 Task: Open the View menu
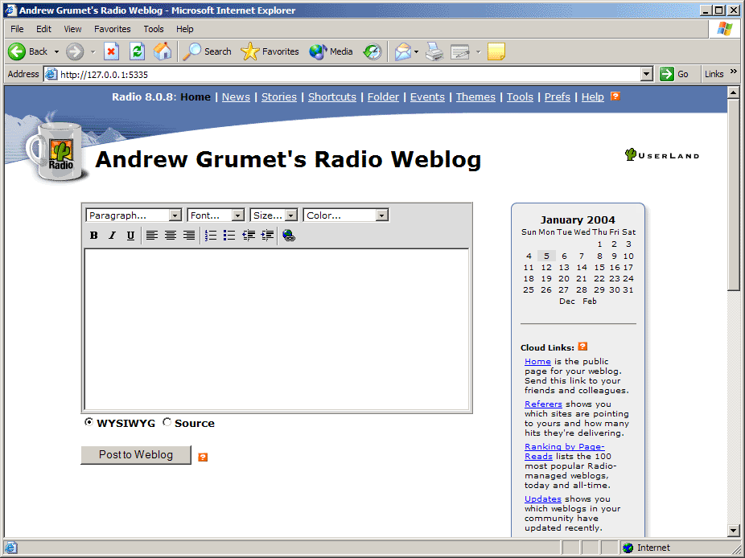coord(72,29)
